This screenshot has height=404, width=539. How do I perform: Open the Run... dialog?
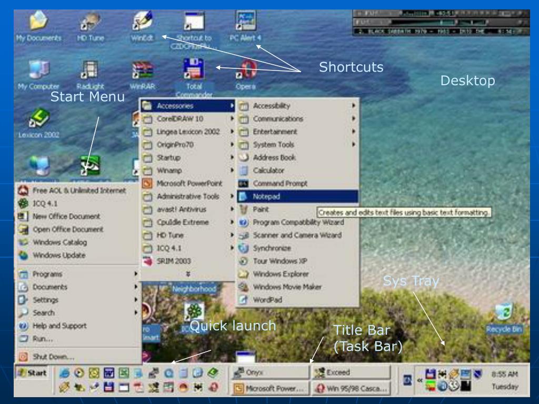[78, 339]
